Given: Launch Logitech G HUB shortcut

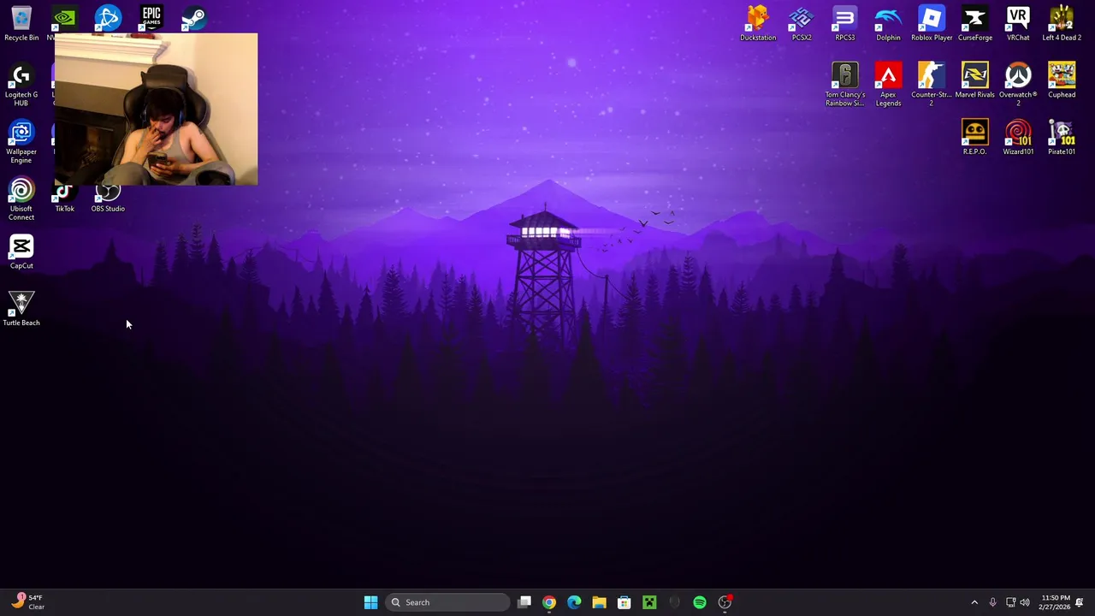Looking at the screenshot, I should tap(21, 85).
